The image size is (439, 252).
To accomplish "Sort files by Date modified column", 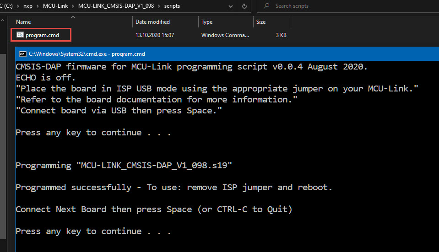I will coord(152,22).
